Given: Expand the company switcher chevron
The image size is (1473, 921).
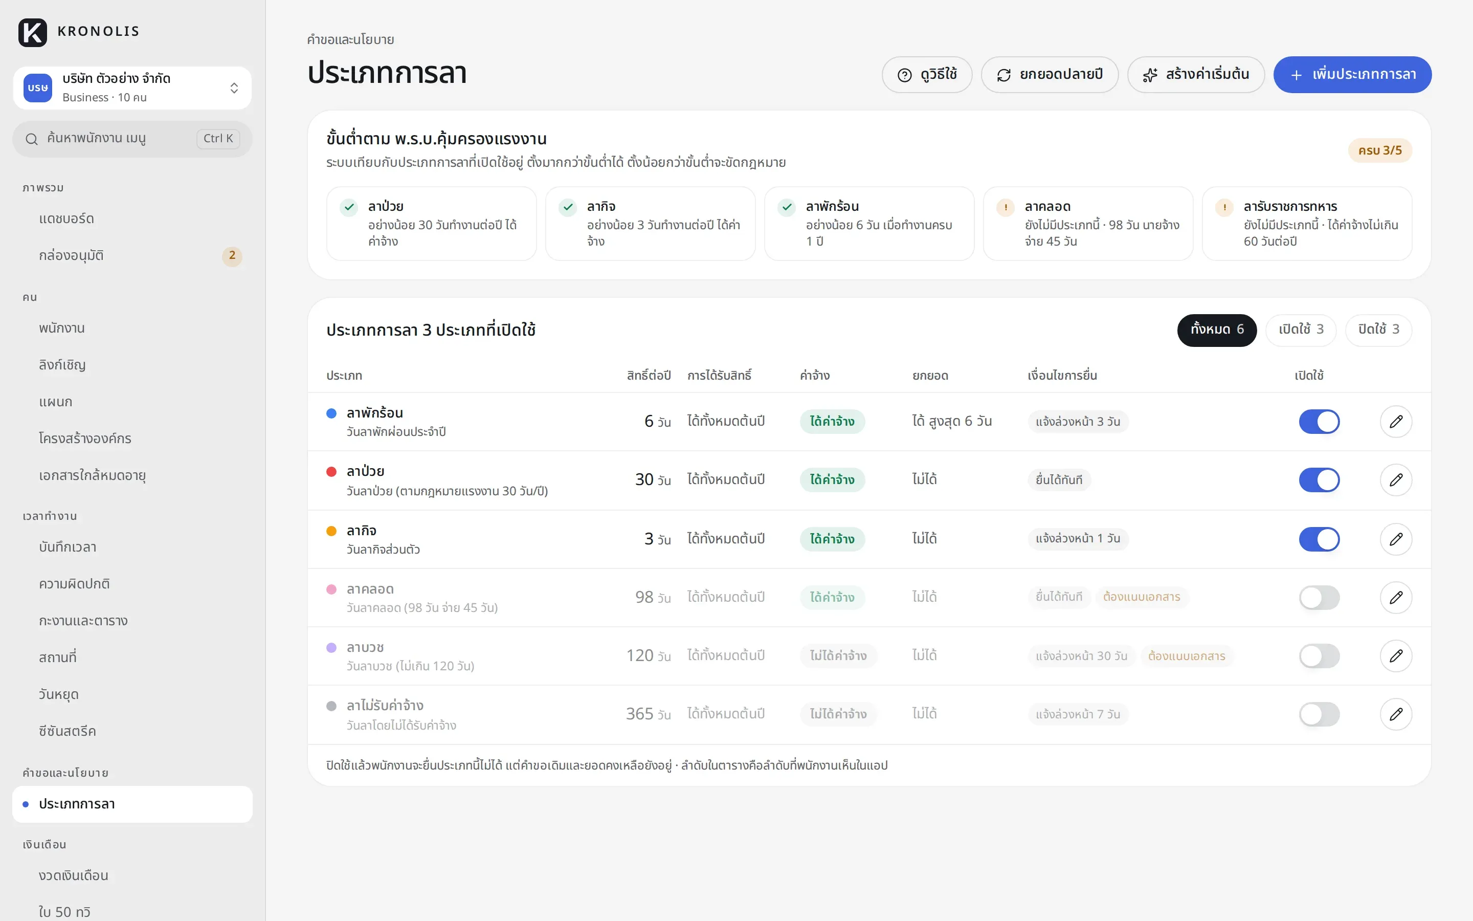Looking at the screenshot, I should coord(234,87).
